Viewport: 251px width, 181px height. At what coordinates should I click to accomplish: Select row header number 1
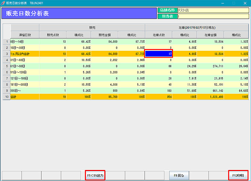[x=7, y=41]
